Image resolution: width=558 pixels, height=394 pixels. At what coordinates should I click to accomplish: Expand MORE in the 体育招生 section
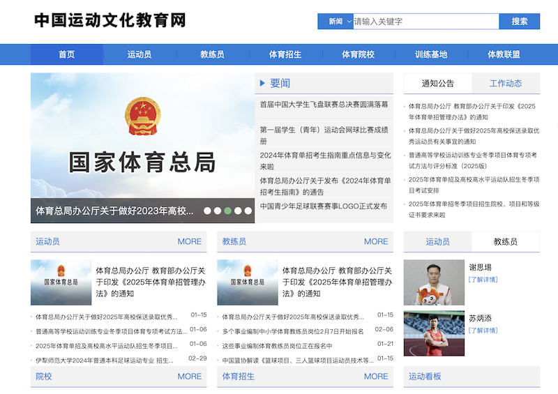tap(375, 376)
